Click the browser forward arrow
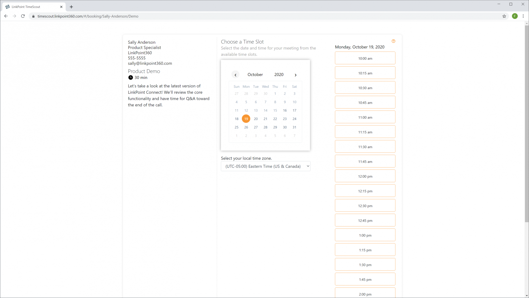Screen dimensions: 529x298 pyautogui.click(x=14, y=16)
